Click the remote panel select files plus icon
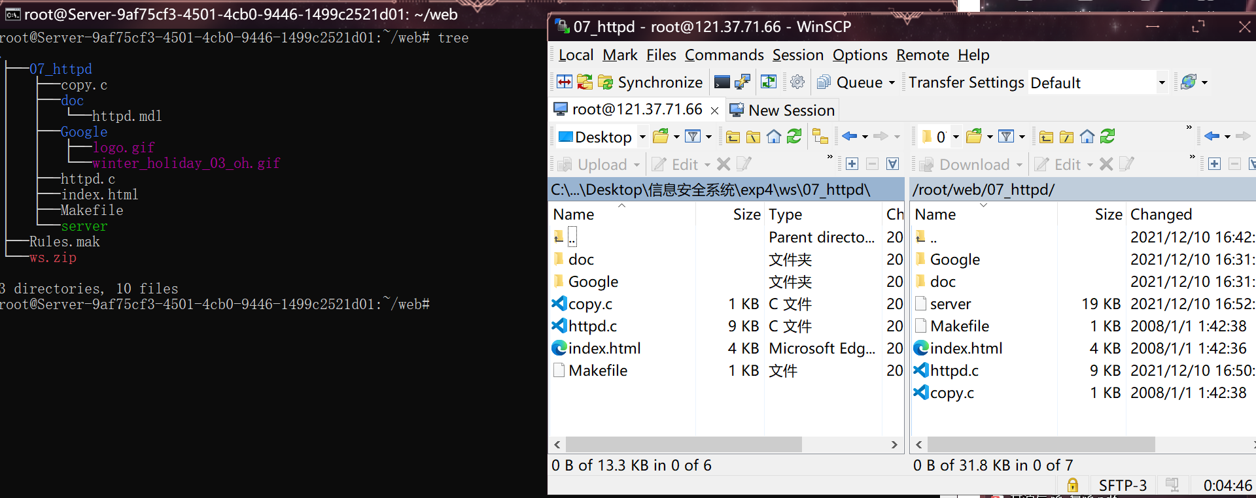Viewport: 1256px width, 498px height. (x=1214, y=164)
